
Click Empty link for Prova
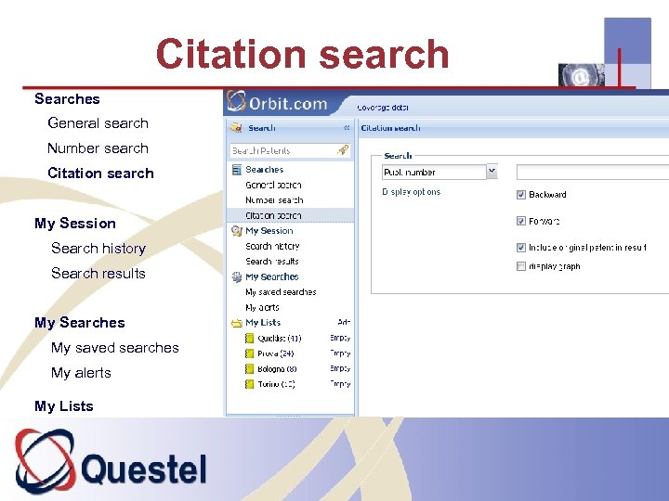click(340, 353)
